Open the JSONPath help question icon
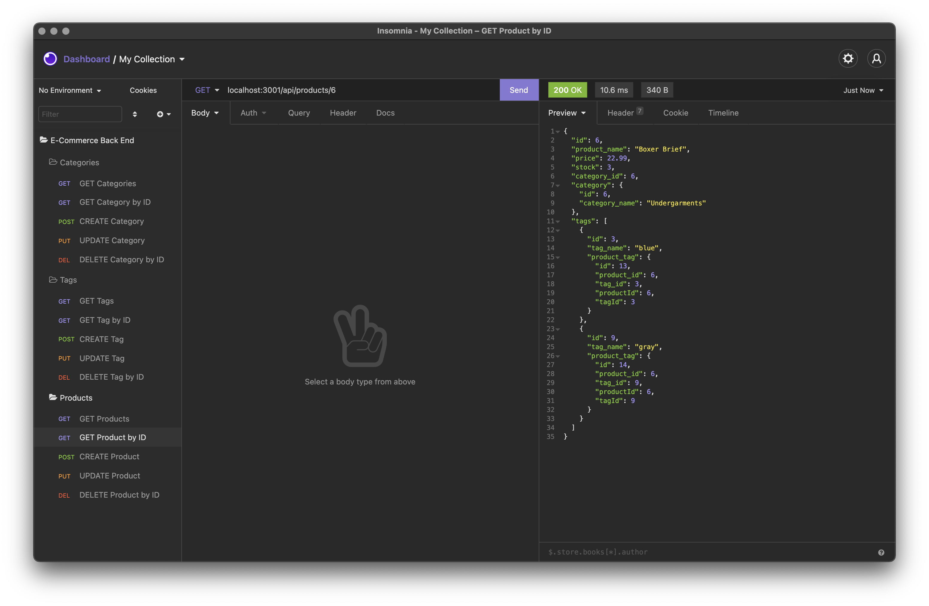 coord(881,552)
